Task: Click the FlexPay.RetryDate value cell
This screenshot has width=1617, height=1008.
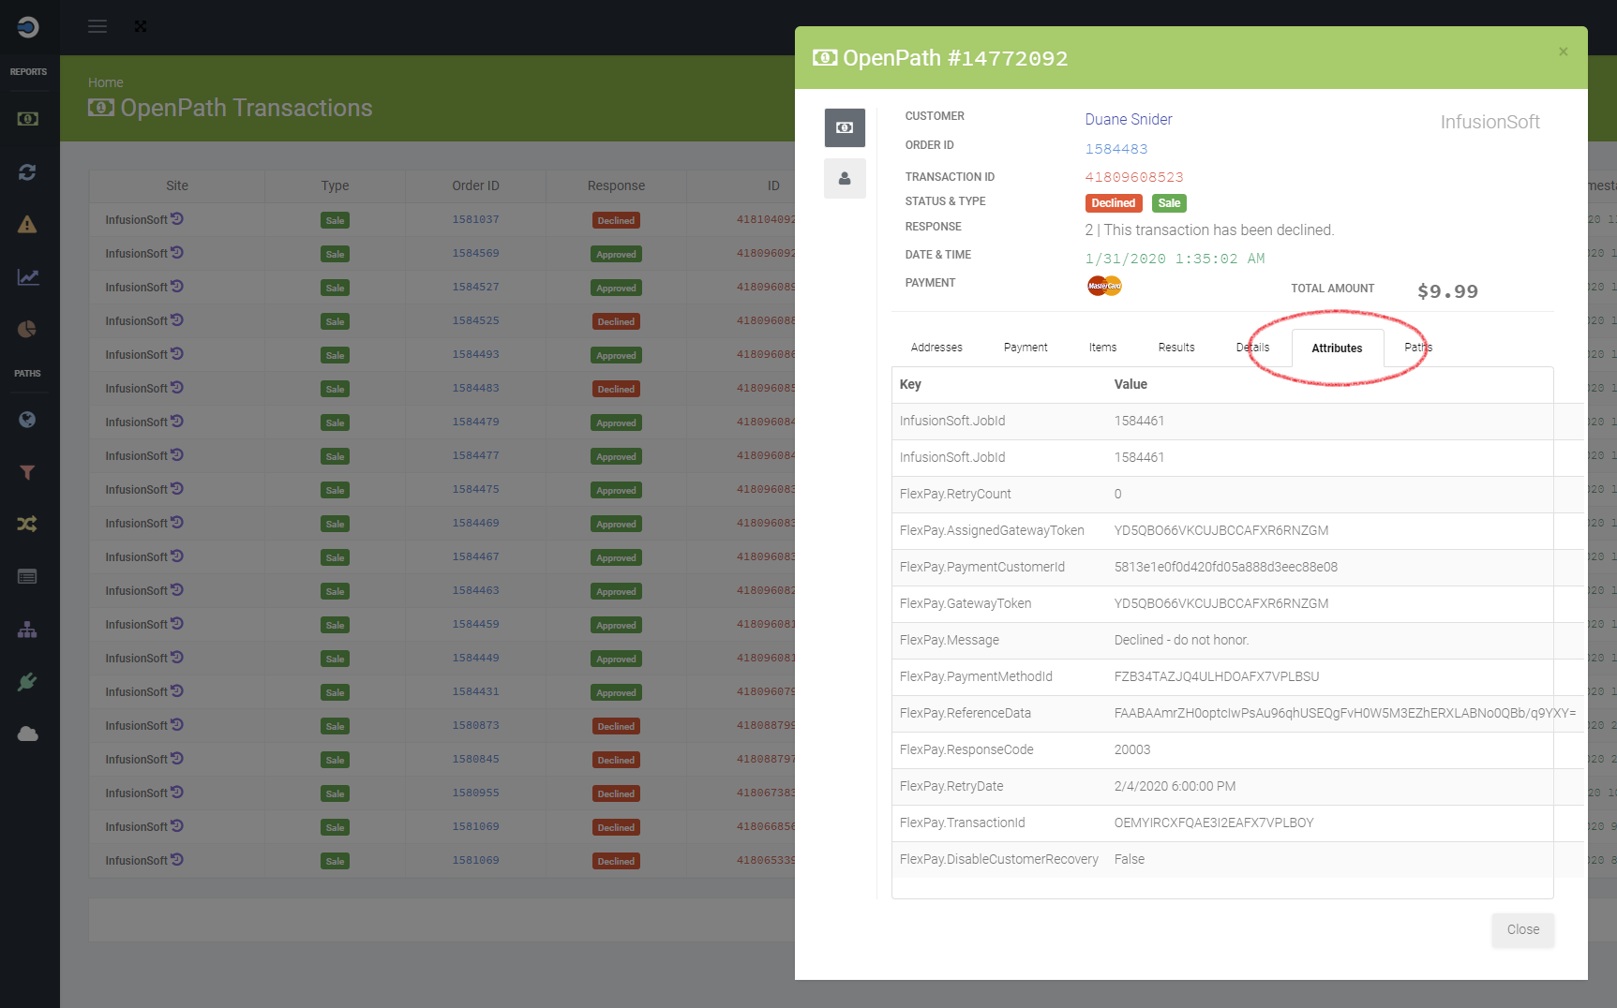Action: [1175, 786]
